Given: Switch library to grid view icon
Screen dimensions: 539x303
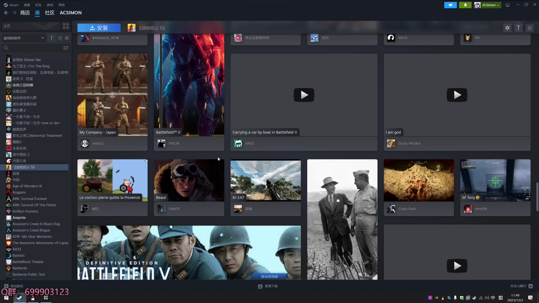Looking at the screenshot, I should [66, 26].
